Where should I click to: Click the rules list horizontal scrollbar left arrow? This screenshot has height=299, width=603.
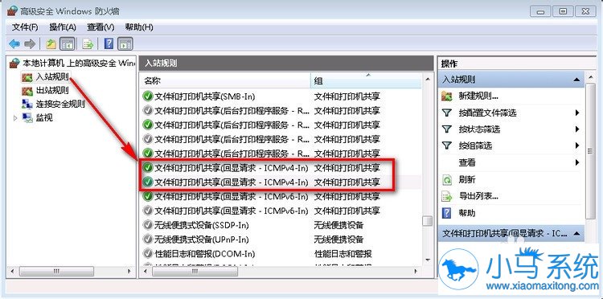[145, 272]
